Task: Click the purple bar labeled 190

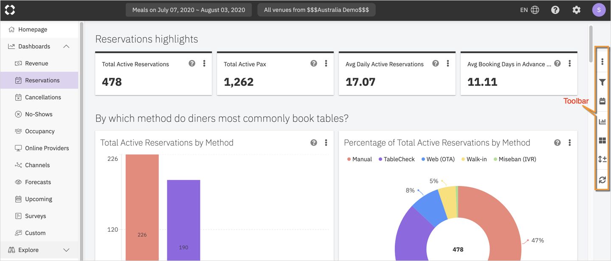Action: click(183, 220)
